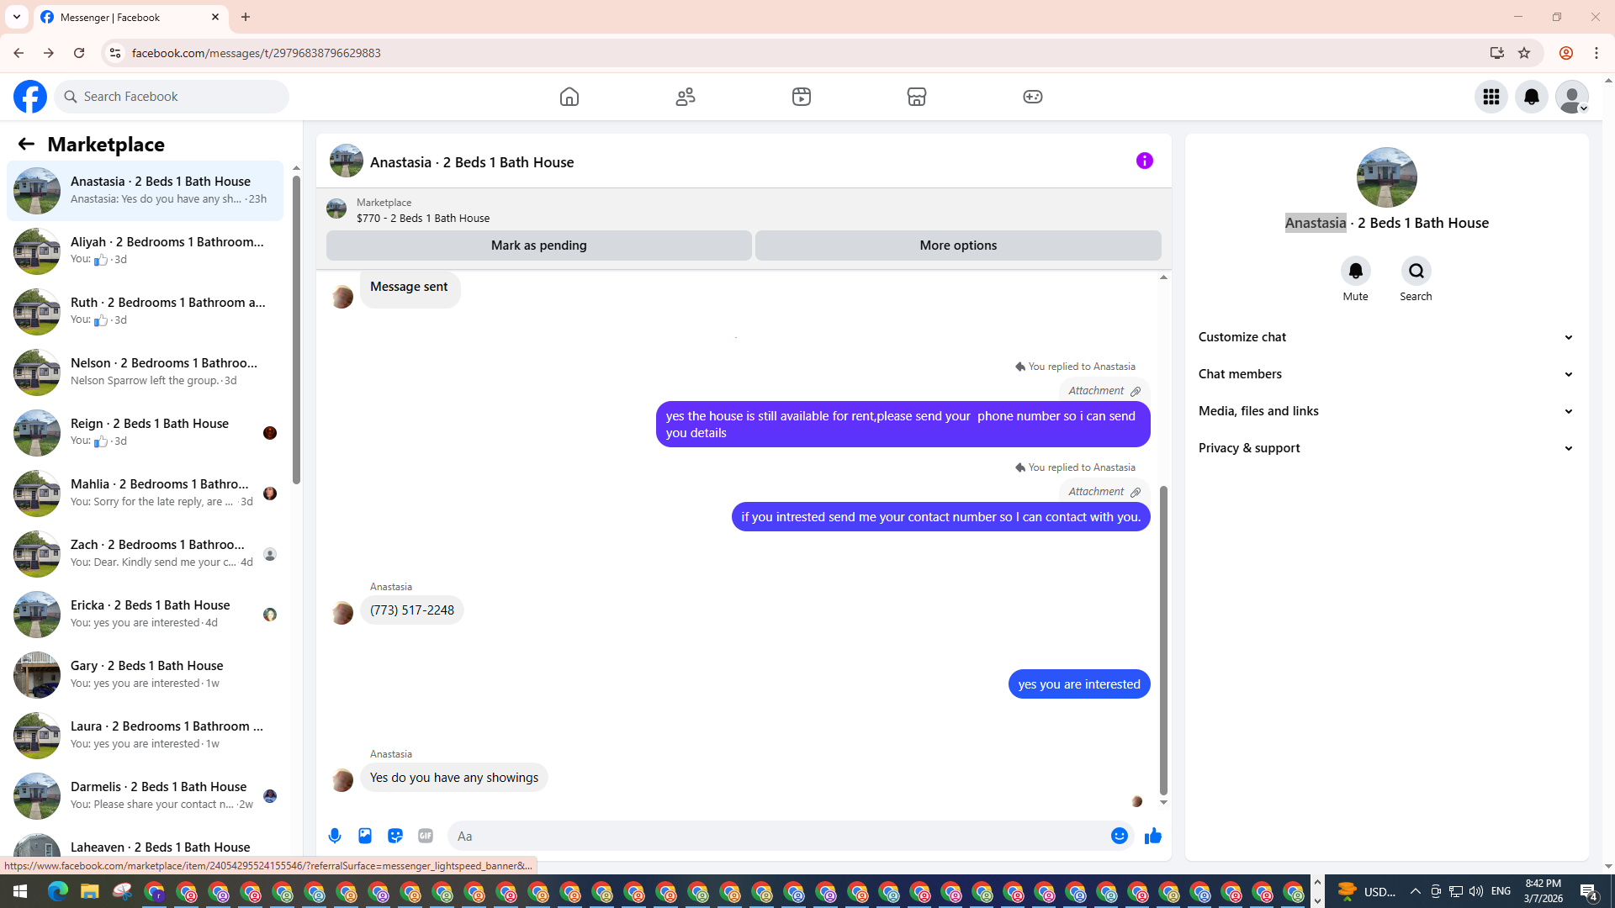
Task: Open Ruth 2 Bedrooms conversation
Action: pos(145,312)
